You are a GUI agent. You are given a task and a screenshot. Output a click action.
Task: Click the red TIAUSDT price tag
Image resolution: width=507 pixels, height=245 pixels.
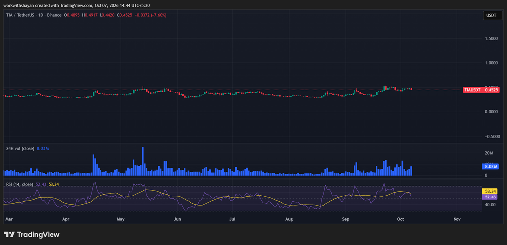(473, 90)
